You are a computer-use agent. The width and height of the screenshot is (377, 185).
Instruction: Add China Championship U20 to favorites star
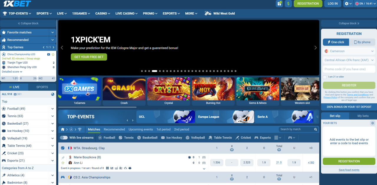pyautogui.click(x=53, y=54)
